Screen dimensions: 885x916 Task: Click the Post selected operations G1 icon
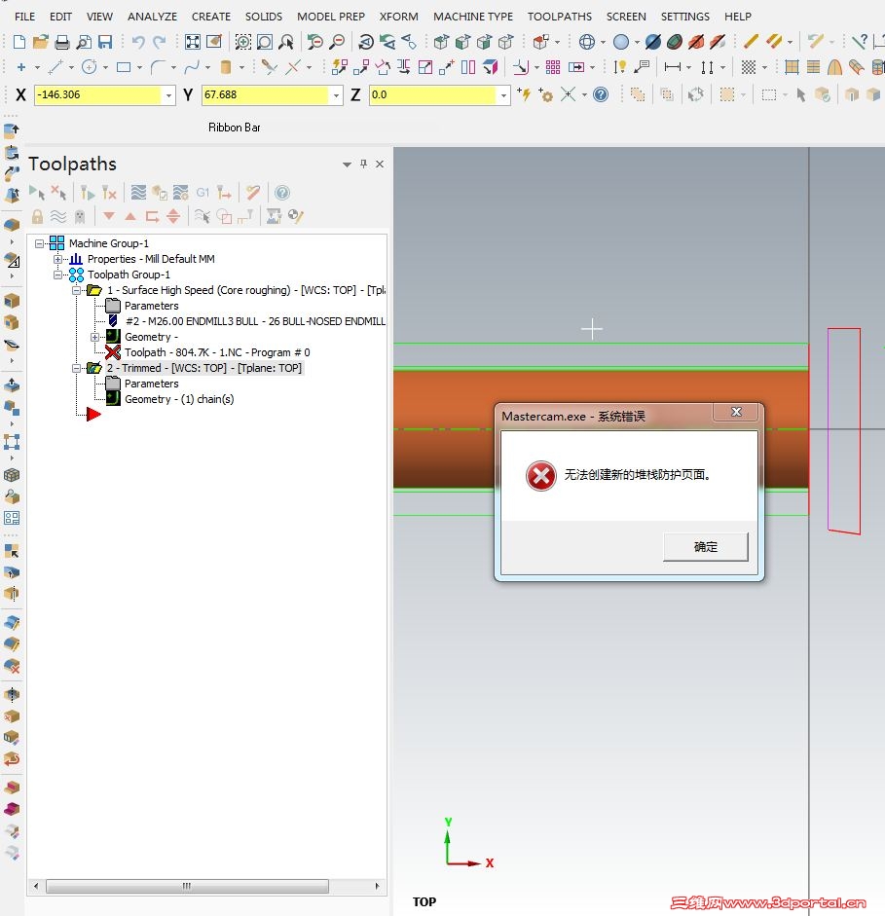pos(203,192)
